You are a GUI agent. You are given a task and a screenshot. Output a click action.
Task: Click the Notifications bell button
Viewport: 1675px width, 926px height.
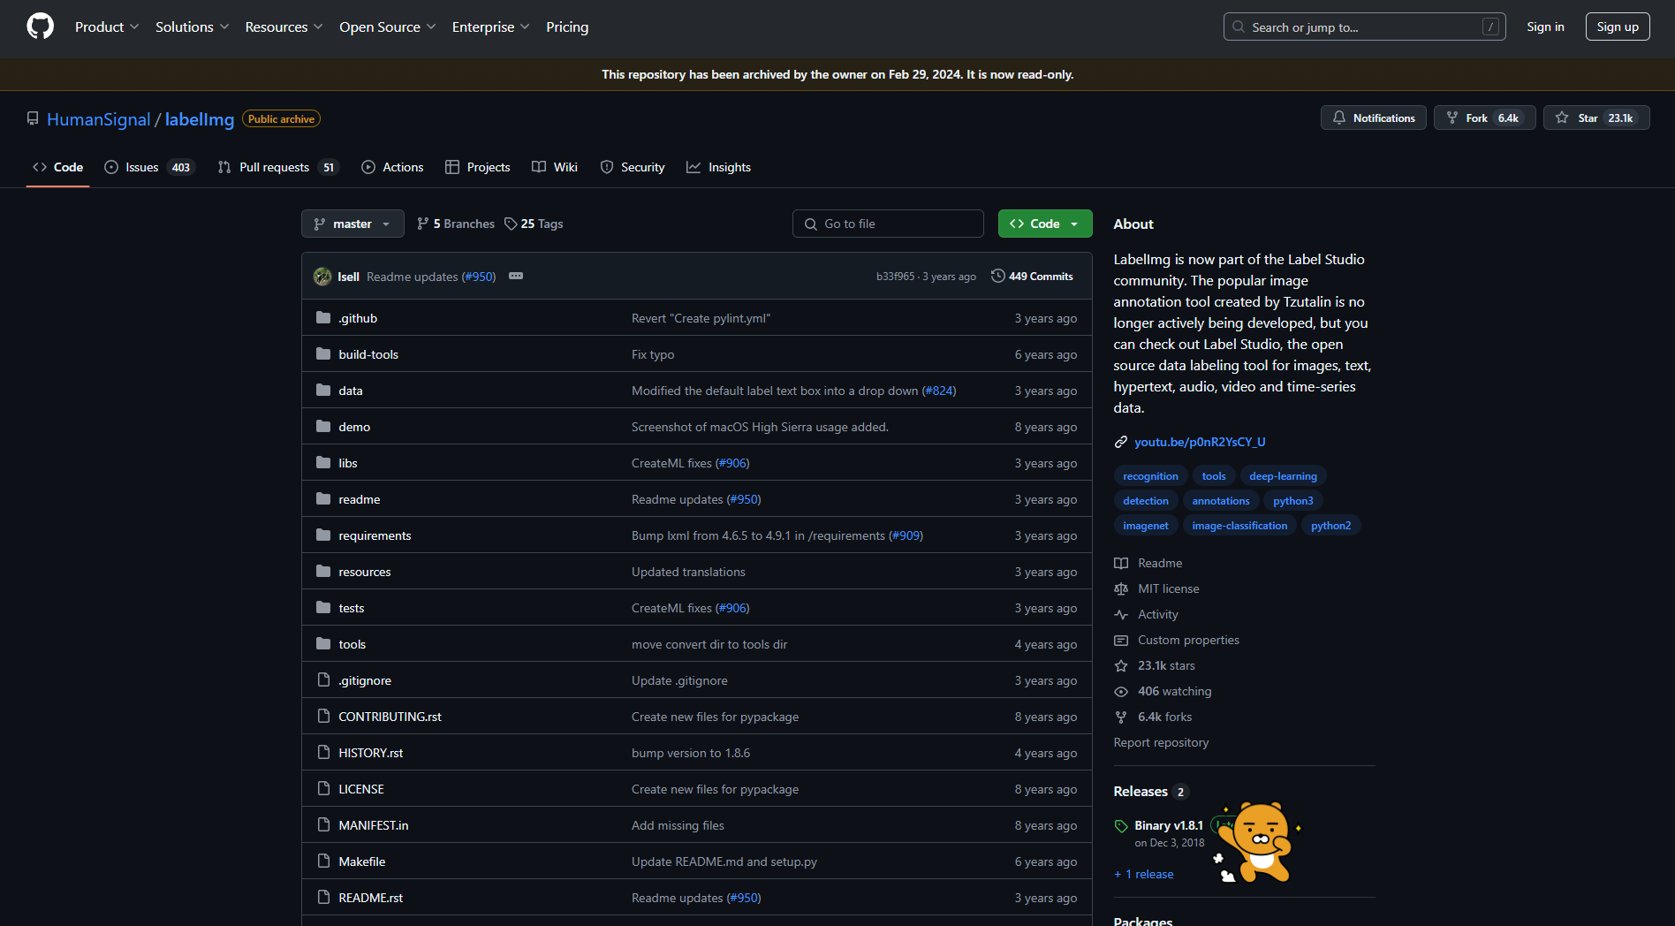(1373, 118)
